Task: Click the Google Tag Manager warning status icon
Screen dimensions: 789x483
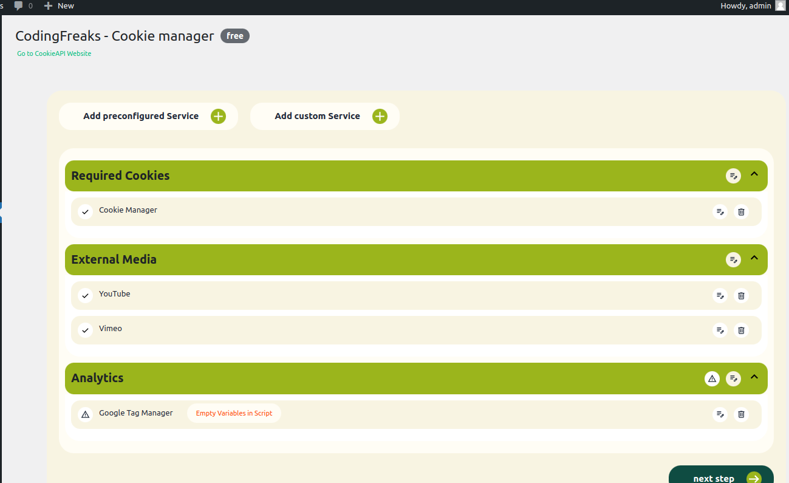Action: (x=86, y=414)
